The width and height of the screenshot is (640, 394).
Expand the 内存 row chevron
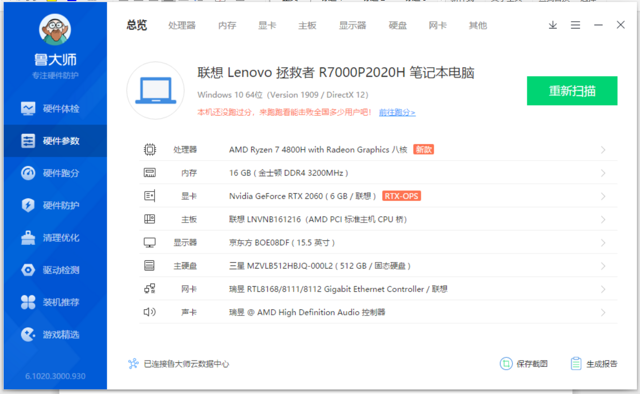pos(603,173)
